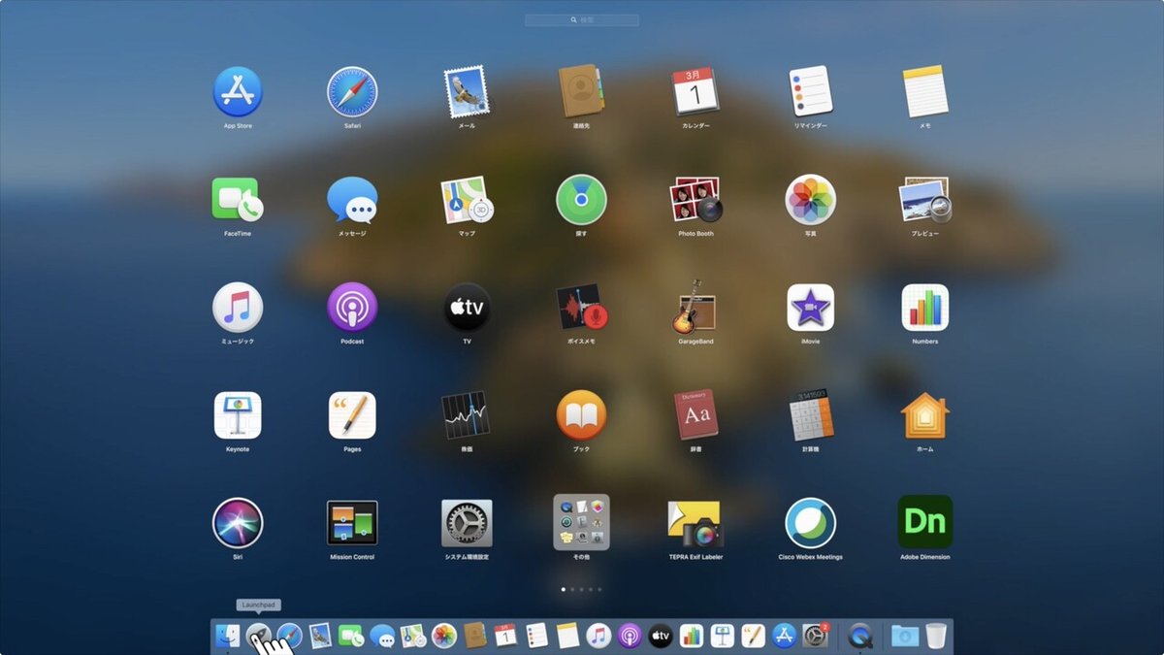Open Numbers chart icon in the Dock
This screenshot has width=1164, height=655.
point(692,636)
